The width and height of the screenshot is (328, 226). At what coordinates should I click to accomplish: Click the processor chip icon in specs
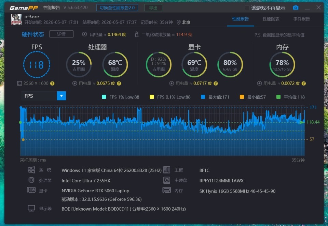pyautogui.click(x=31, y=180)
